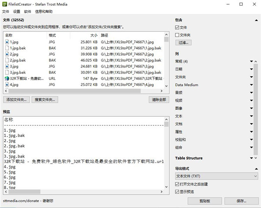
Task: Open the 过滤... filter button
Action: pyautogui.click(x=183, y=43)
